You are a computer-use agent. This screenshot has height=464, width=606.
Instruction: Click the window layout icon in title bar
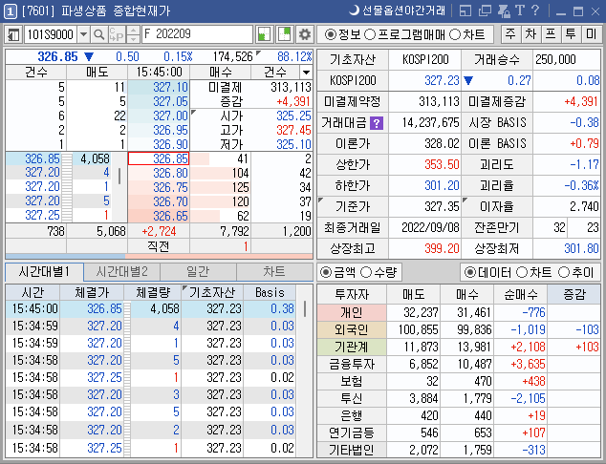coord(465,11)
